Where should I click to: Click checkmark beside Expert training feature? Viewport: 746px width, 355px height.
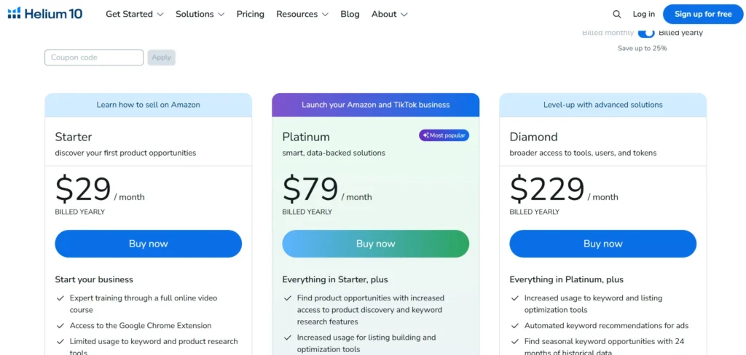[x=60, y=298]
